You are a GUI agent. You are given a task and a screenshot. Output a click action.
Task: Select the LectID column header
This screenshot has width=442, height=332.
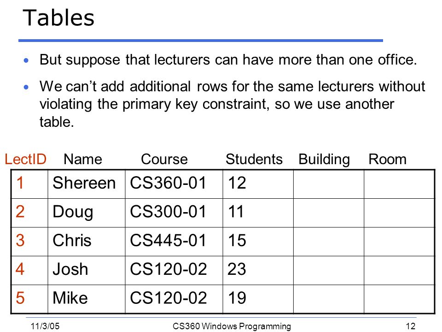click(x=26, y=159)
